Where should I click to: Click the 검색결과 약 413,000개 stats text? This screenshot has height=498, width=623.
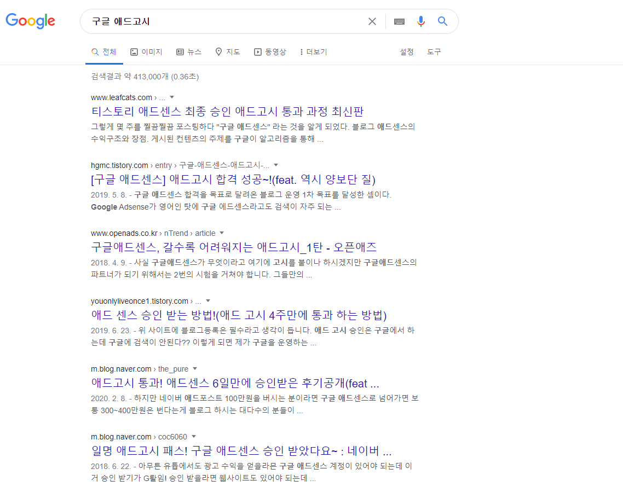point(145,77)
